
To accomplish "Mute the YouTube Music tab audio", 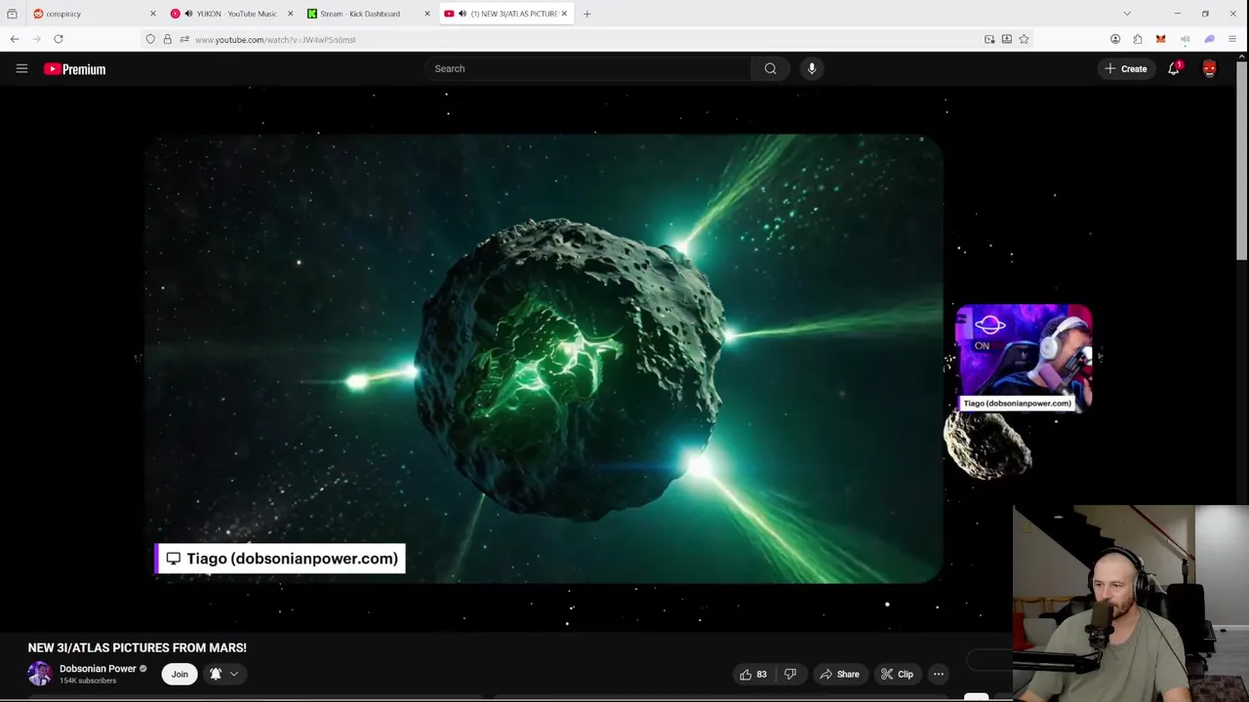I will click(186, 14).
